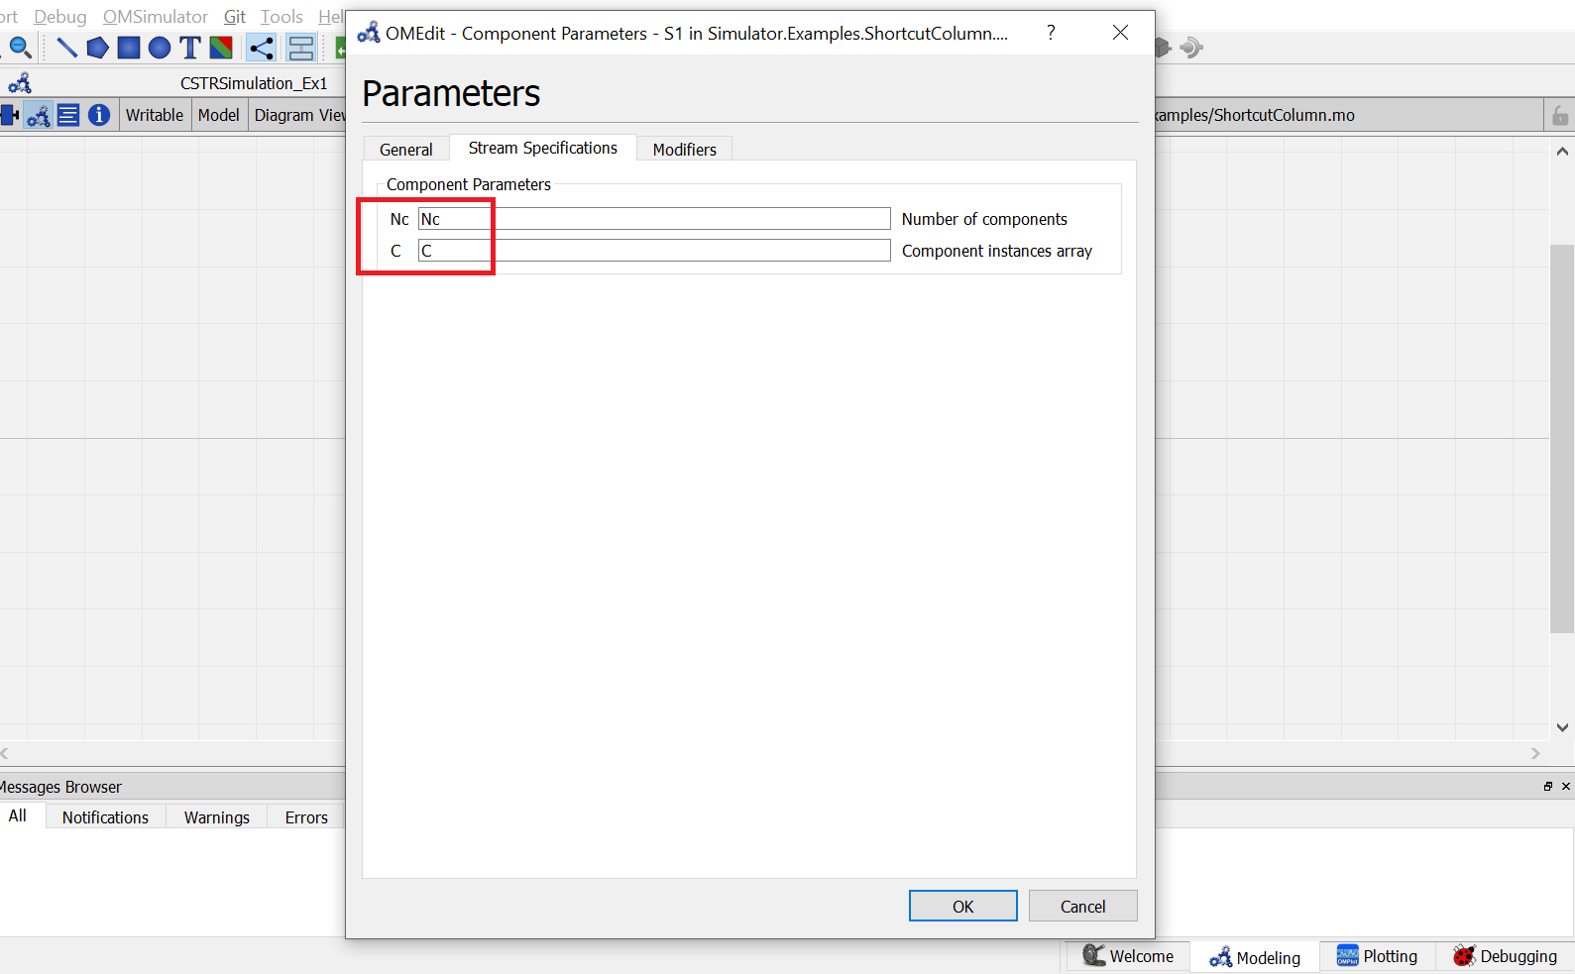This screenshot has width=1575, height=974.
Task: Close the Messages Browser panel
Action: click(x=1566, y=786)
